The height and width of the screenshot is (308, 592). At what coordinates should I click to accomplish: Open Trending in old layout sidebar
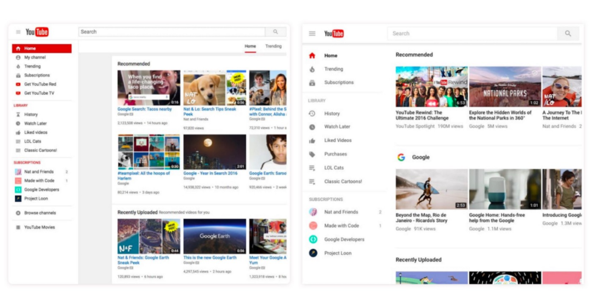32,66
